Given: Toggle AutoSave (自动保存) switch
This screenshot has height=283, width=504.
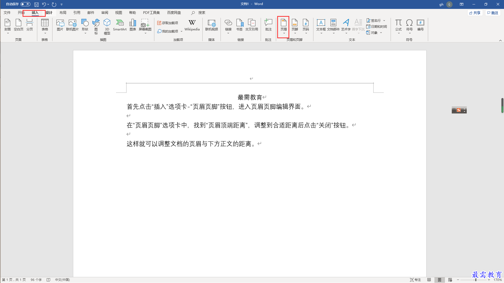Looking at the screenshot, I should (x=25, y=4).
